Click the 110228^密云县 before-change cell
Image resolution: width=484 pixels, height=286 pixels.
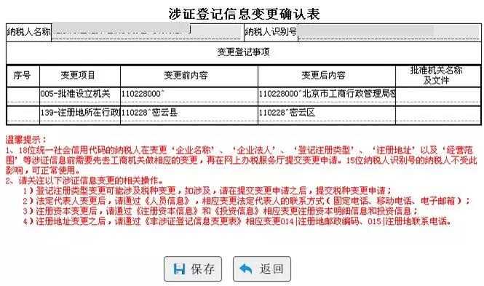pos(189,115)
